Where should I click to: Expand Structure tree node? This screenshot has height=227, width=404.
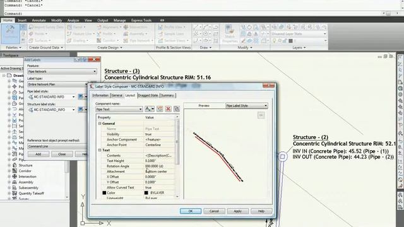(x=9, y=165)
